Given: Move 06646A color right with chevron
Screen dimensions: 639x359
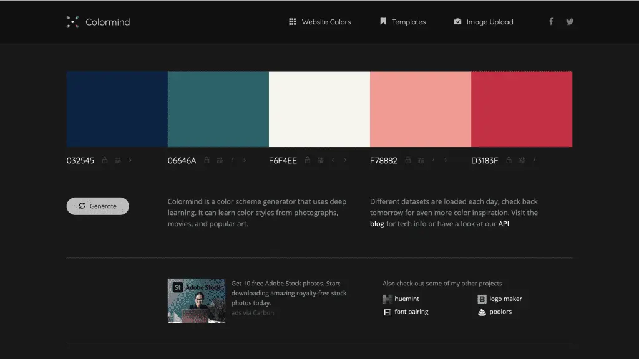Looking at the screenshot, I should coord(245,160).
